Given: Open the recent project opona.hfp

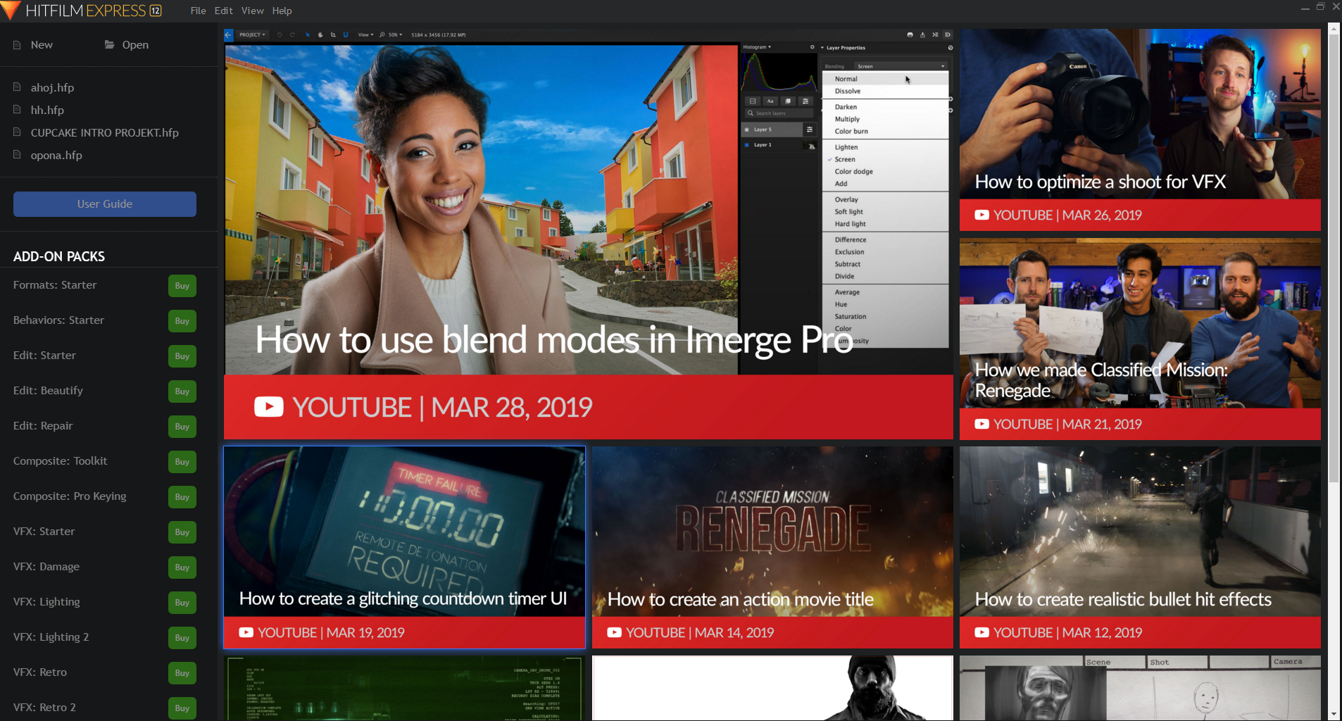Looking at the screenshot, I should 56,155.
